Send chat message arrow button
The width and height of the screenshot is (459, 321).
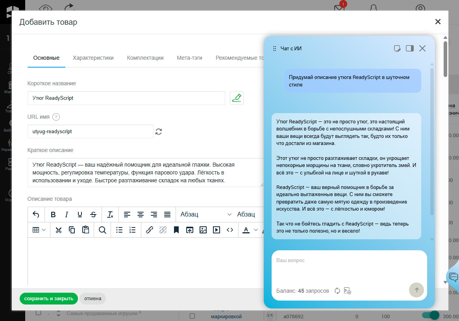pyautogui.click(x=416, y=290)
